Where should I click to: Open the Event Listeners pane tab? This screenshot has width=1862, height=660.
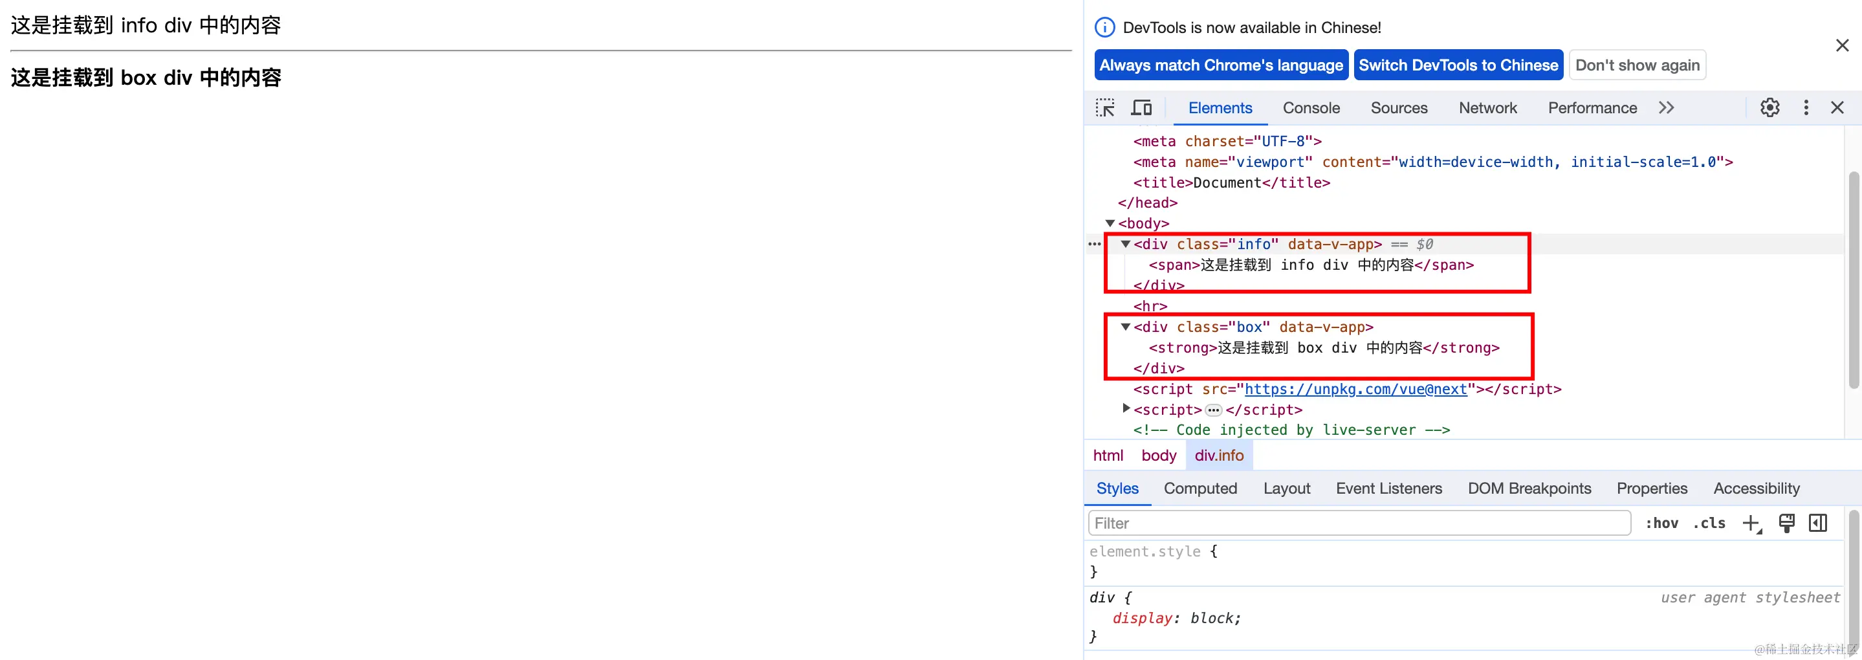(x=1388, y=489)
